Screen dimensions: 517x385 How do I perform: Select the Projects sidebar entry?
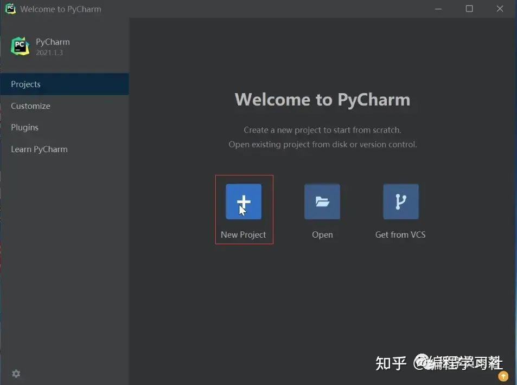(x=25, y=84)
